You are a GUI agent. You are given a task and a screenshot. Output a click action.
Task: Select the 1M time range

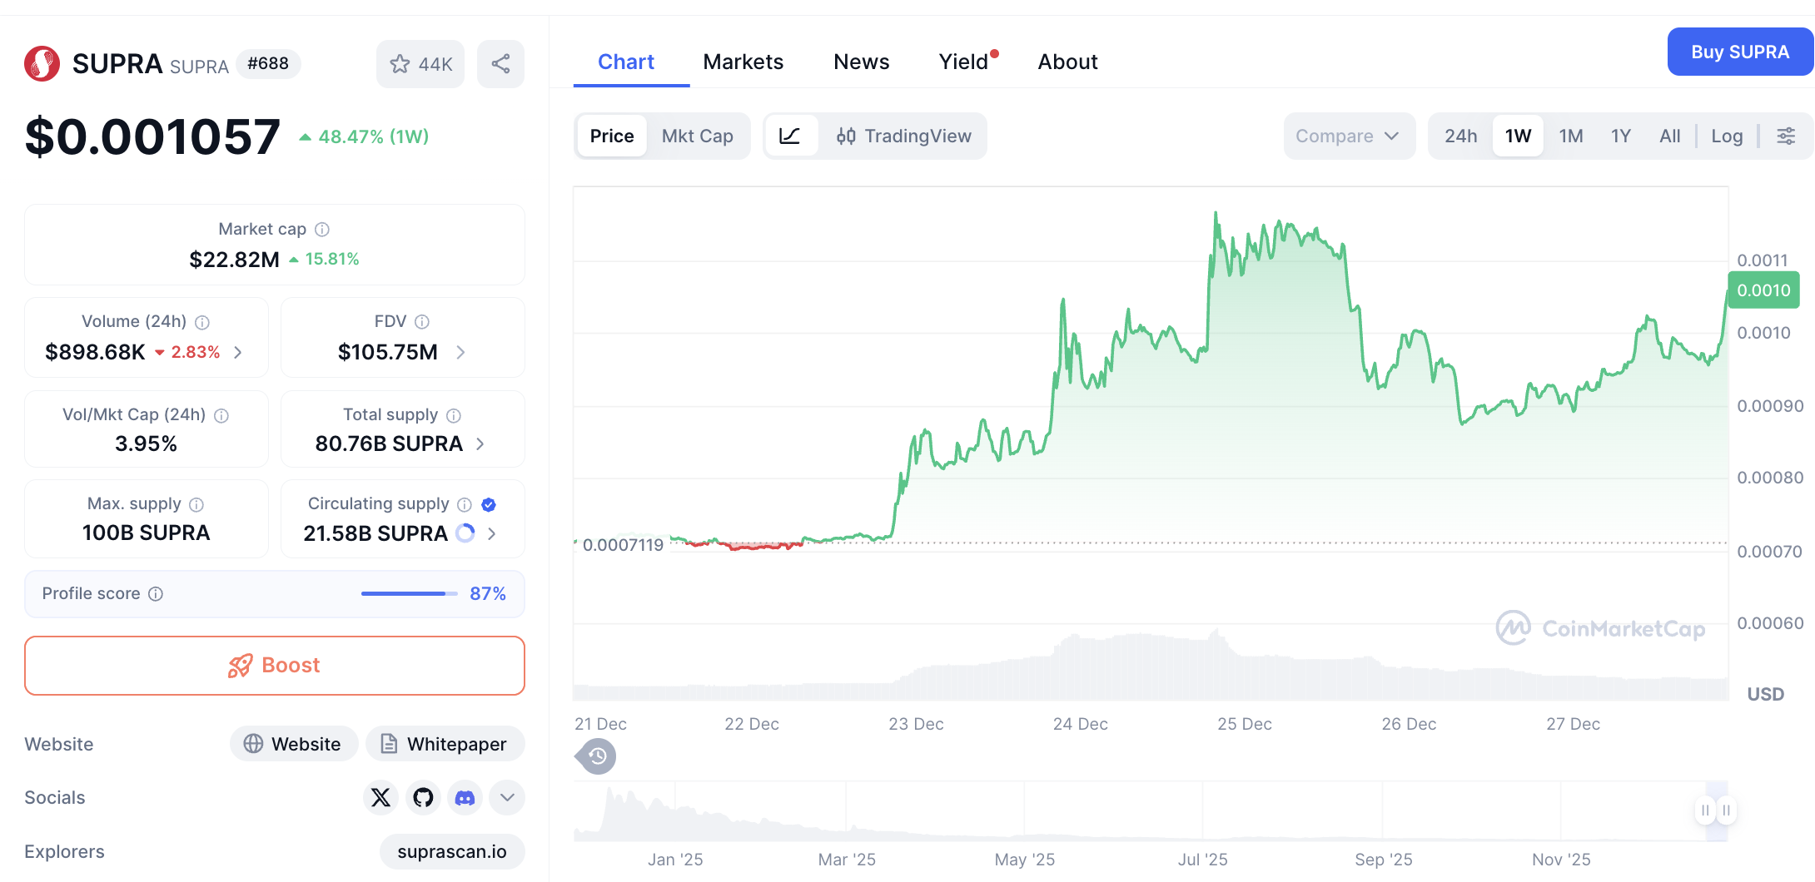click(1570, 136)
